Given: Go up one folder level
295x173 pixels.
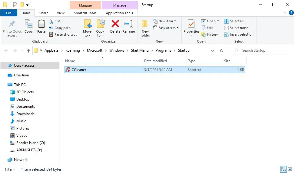Looking at the screenshot, I should 28,50.
